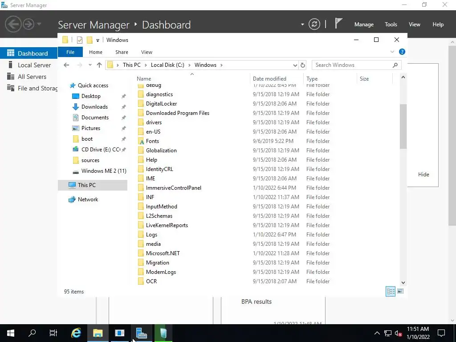Open recent locations dropdown arrow
Screen dimensions: 456x342
90,65
